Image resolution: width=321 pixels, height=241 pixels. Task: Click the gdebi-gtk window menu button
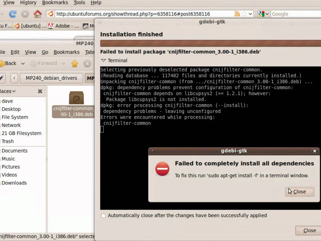coord(99,22)
